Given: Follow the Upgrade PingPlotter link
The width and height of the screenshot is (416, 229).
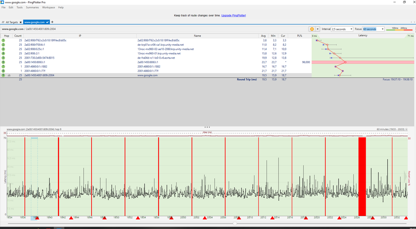Looking at the screenshot, I should click(x=234, y=15).
